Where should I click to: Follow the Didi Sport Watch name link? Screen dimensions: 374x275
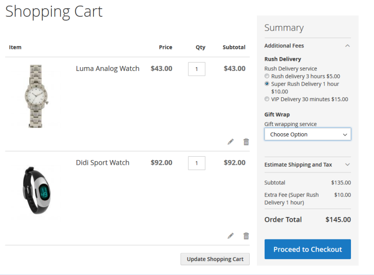(103, 162)
